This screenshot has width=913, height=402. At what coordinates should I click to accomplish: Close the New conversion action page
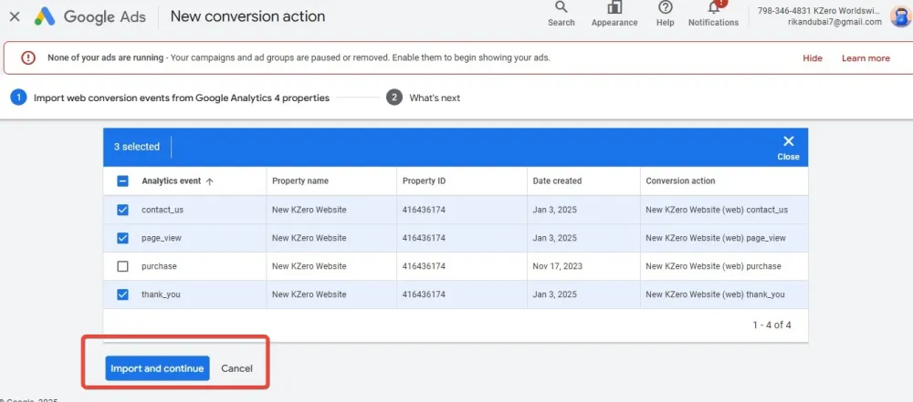pos(16,16)
